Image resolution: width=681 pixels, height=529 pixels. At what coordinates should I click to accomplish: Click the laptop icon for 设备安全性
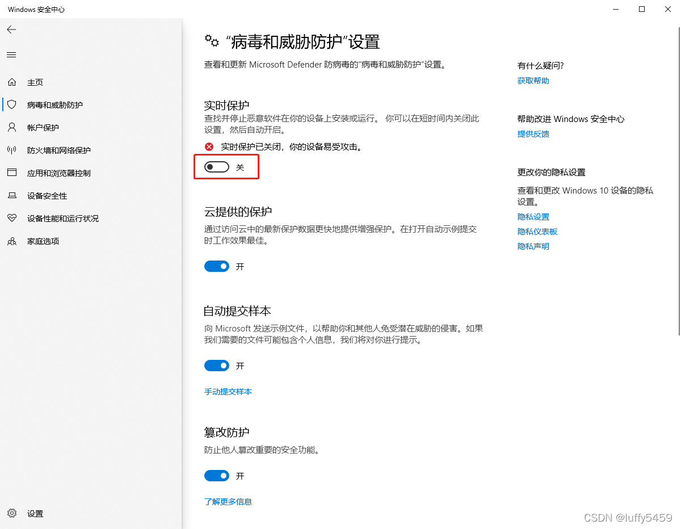[x=12, y=196]
